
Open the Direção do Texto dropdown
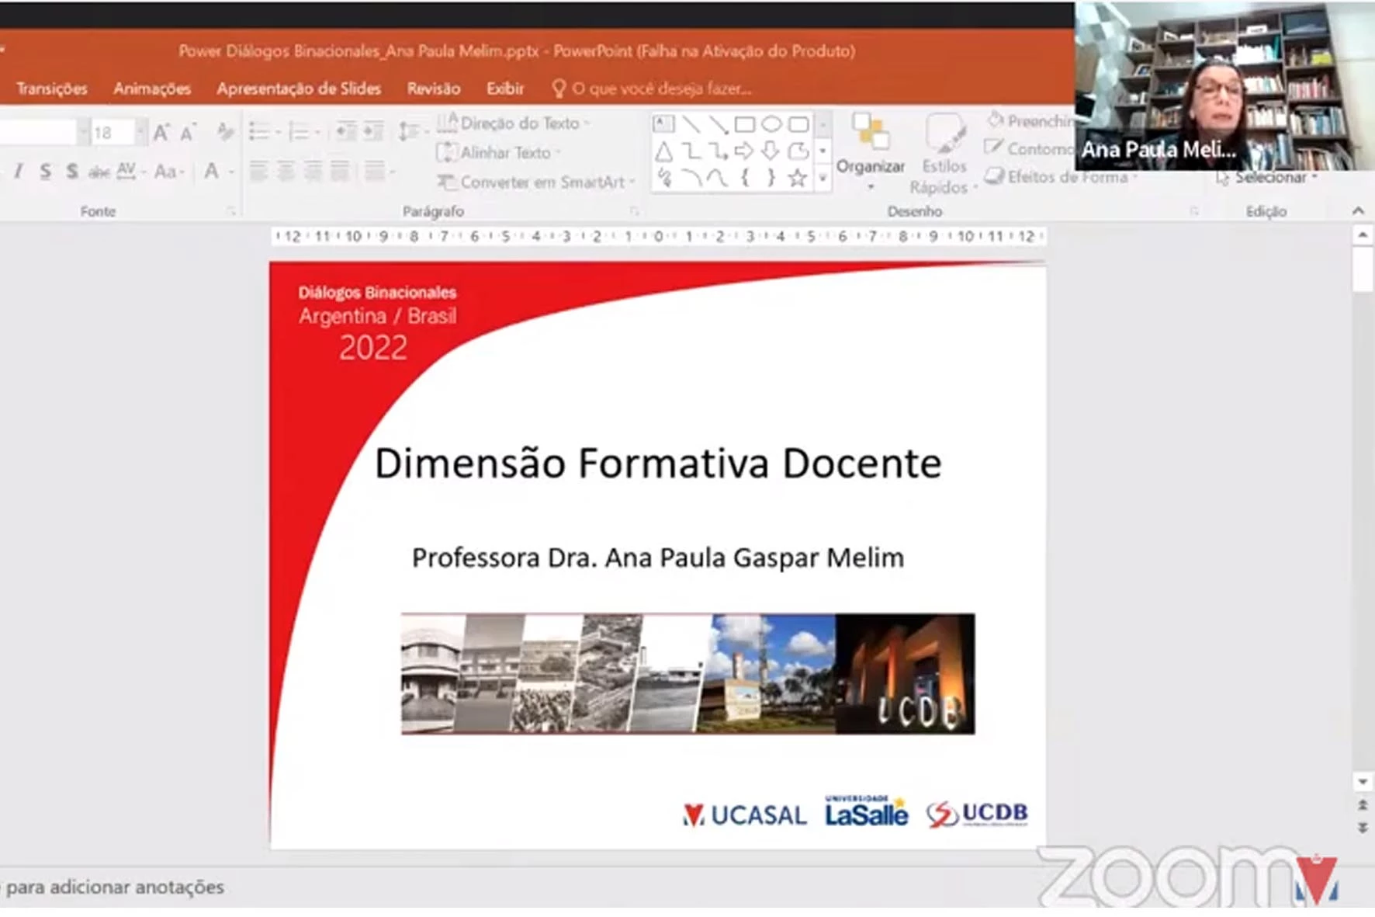[518, 123]
